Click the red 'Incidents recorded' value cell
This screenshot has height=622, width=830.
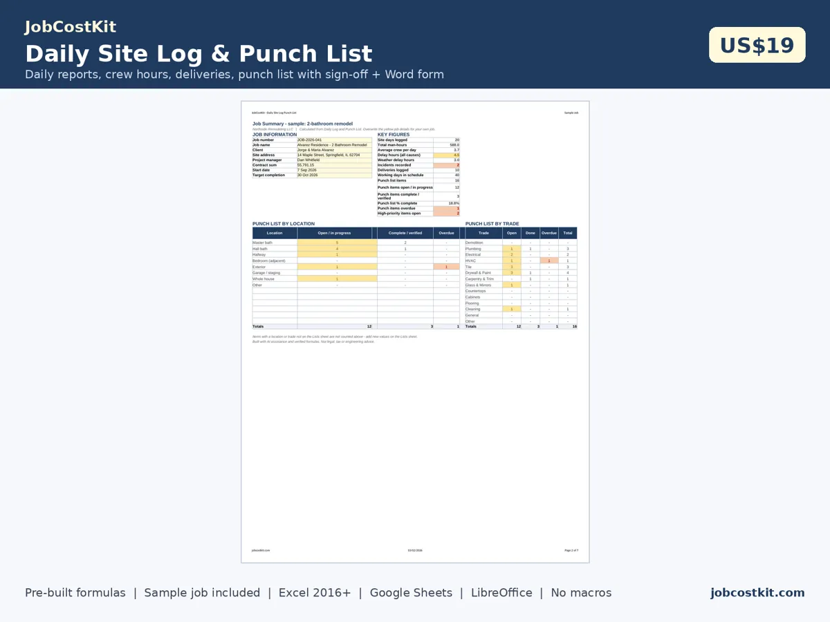[x=446, y=165]
